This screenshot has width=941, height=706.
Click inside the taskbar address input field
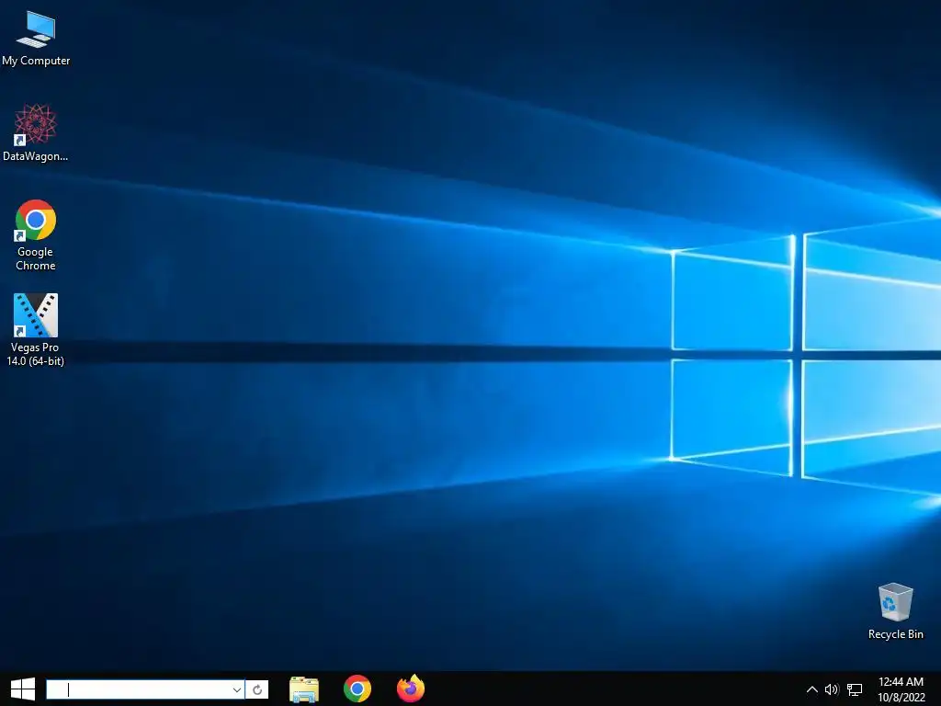click(139, 689)
